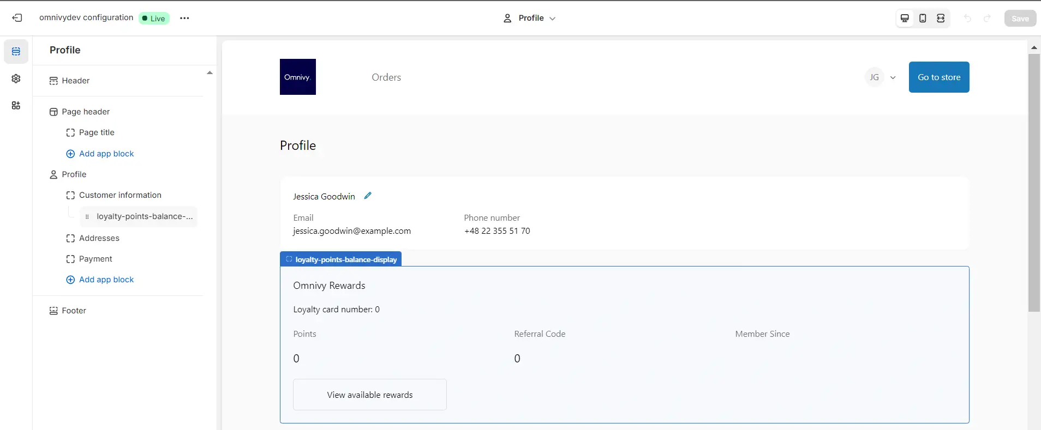Click the drag handle icon of loyalty-points-balance block
This screenshot has width=1041, height=430.
point(87,216)
